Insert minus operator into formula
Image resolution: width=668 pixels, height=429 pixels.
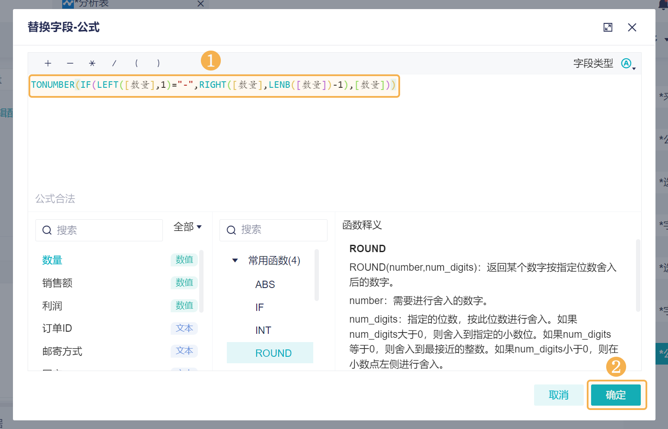click(70, 64)
